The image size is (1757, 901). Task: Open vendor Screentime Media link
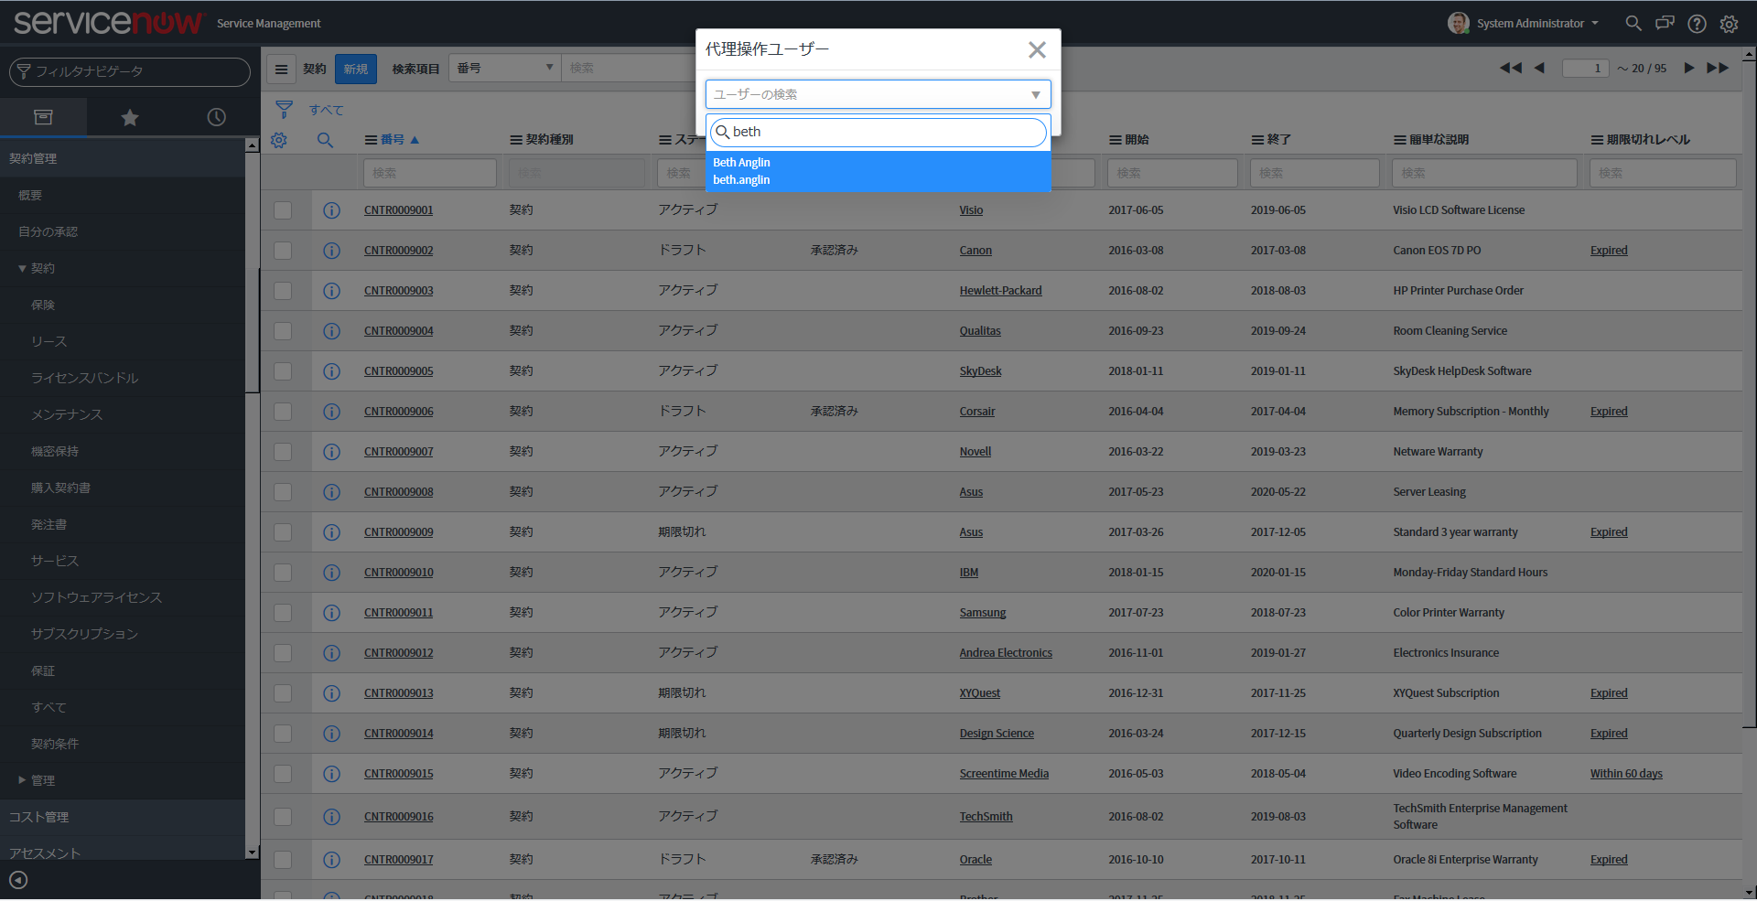click(1004, 774)
